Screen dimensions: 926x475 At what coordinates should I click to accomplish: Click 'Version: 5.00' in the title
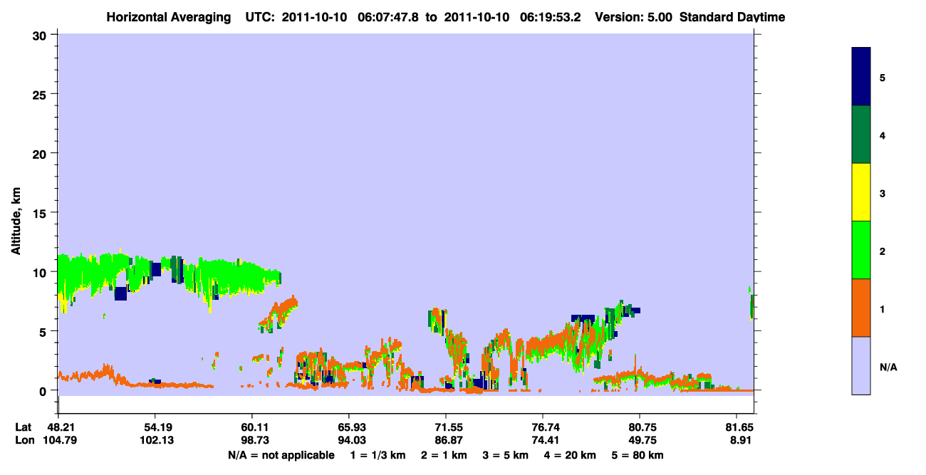(x=633, y=17)
